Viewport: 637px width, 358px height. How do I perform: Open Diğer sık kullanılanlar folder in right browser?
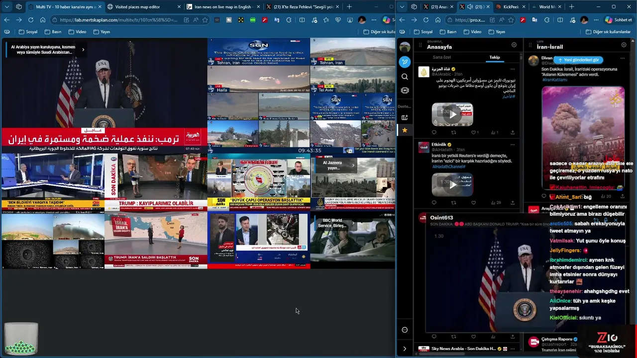tap(608, 32)
